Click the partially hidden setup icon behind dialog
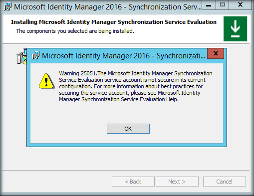 click(21, 56)
